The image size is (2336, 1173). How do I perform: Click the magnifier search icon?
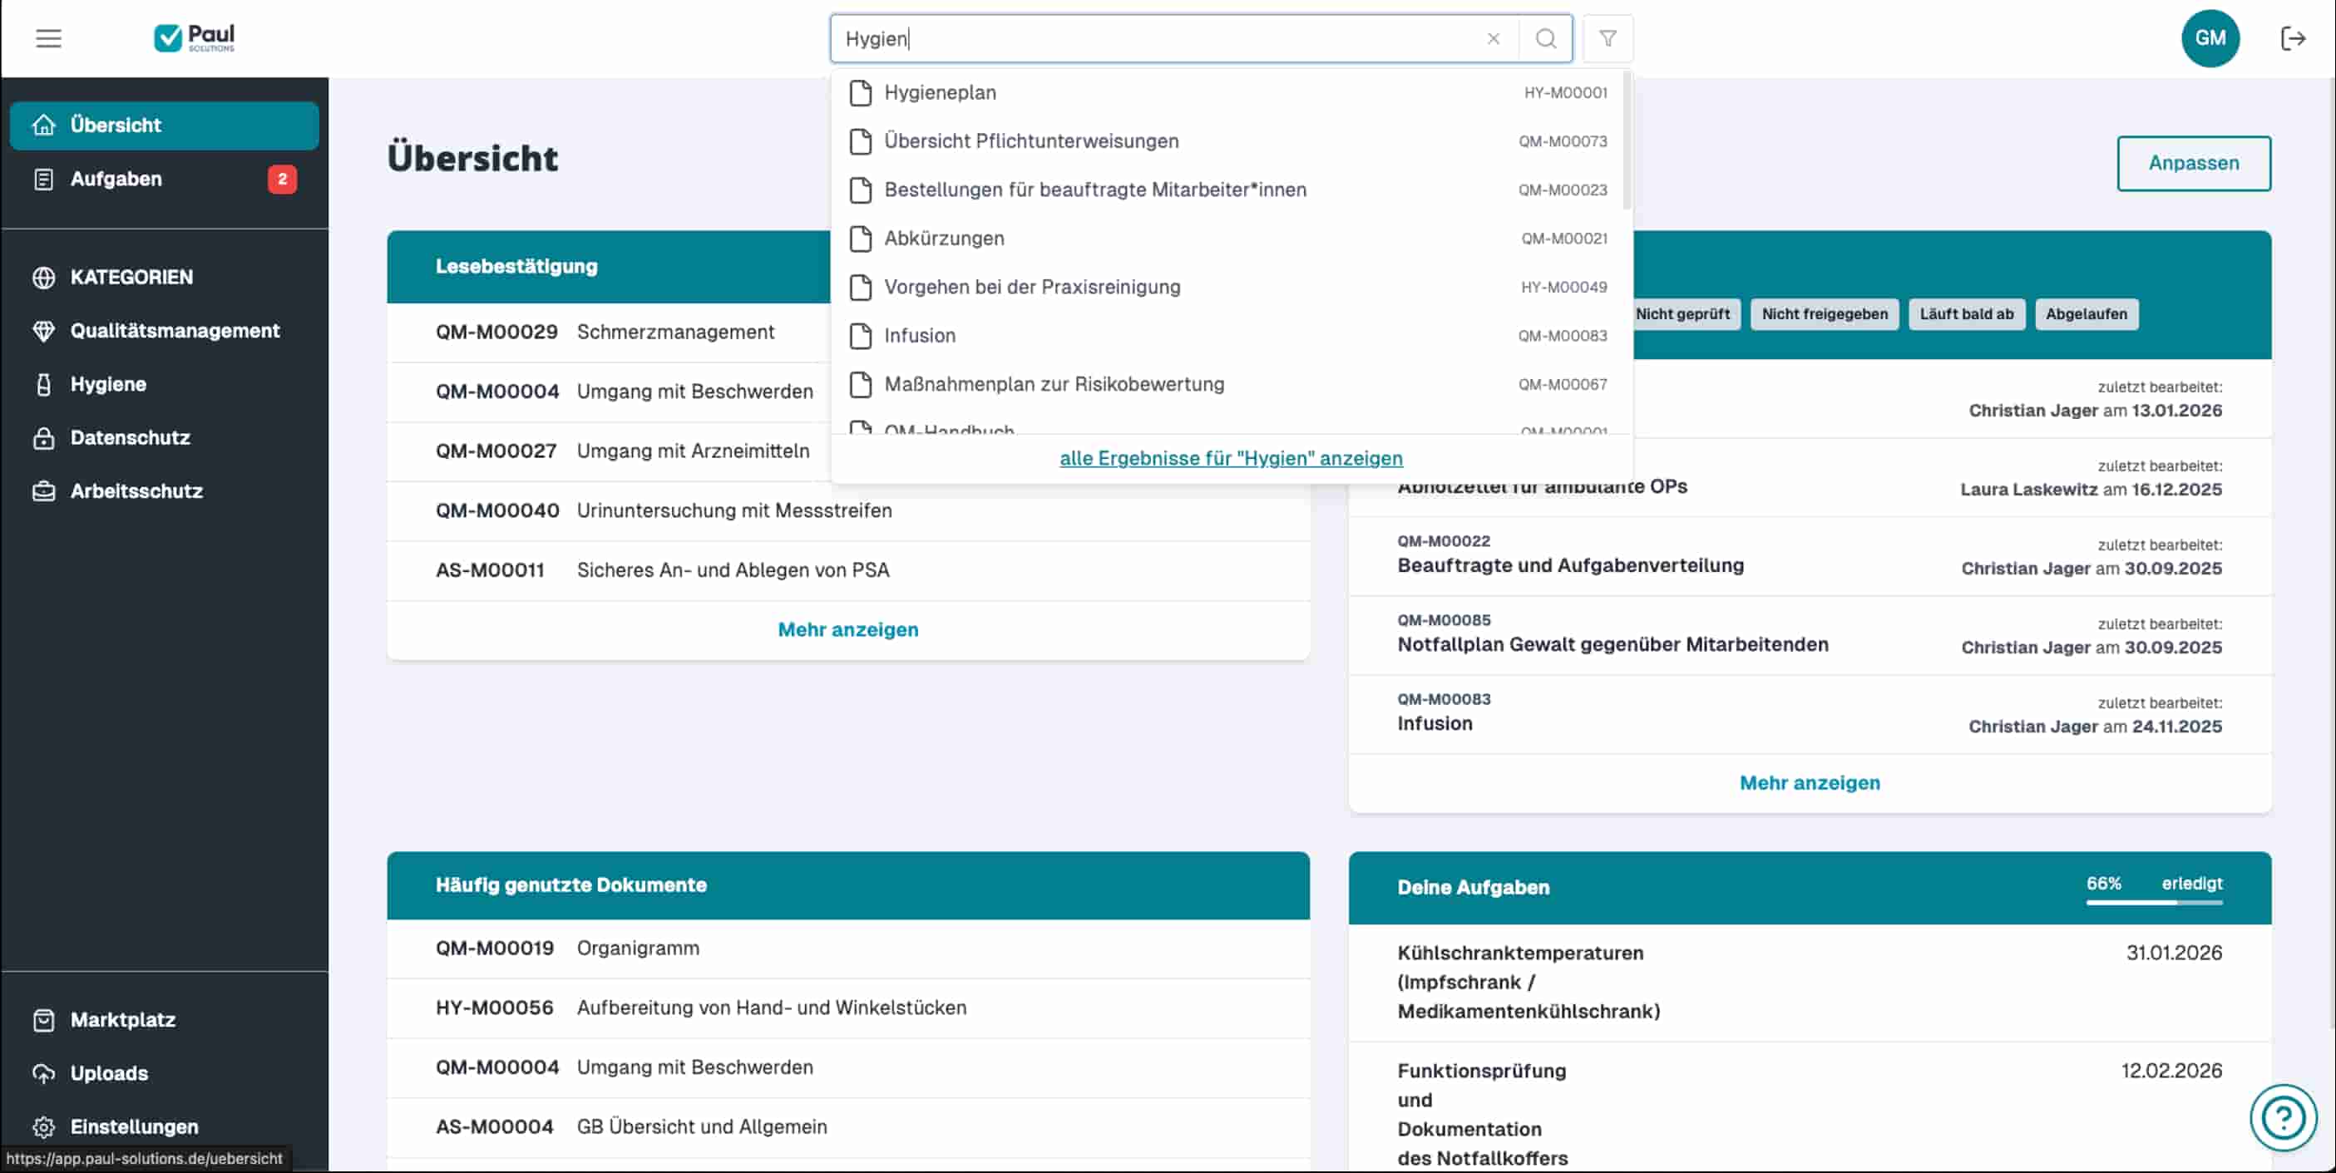[1545, 38]
